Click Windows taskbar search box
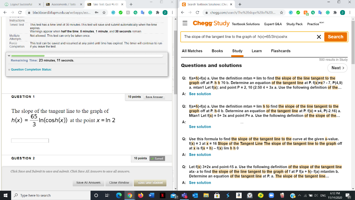 coord(51,195)
